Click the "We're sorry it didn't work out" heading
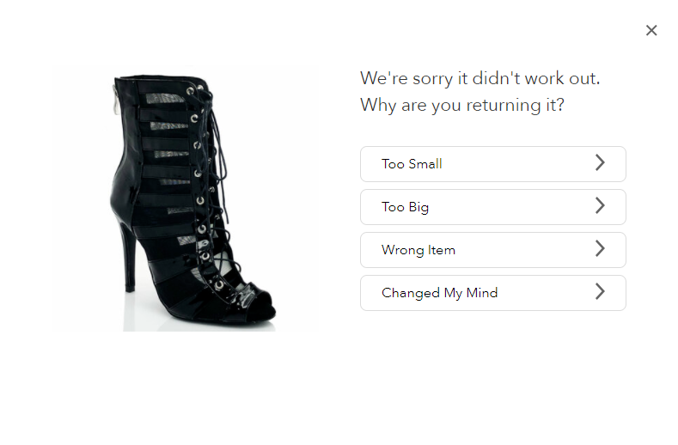The image size is (678, 445). 480,79
